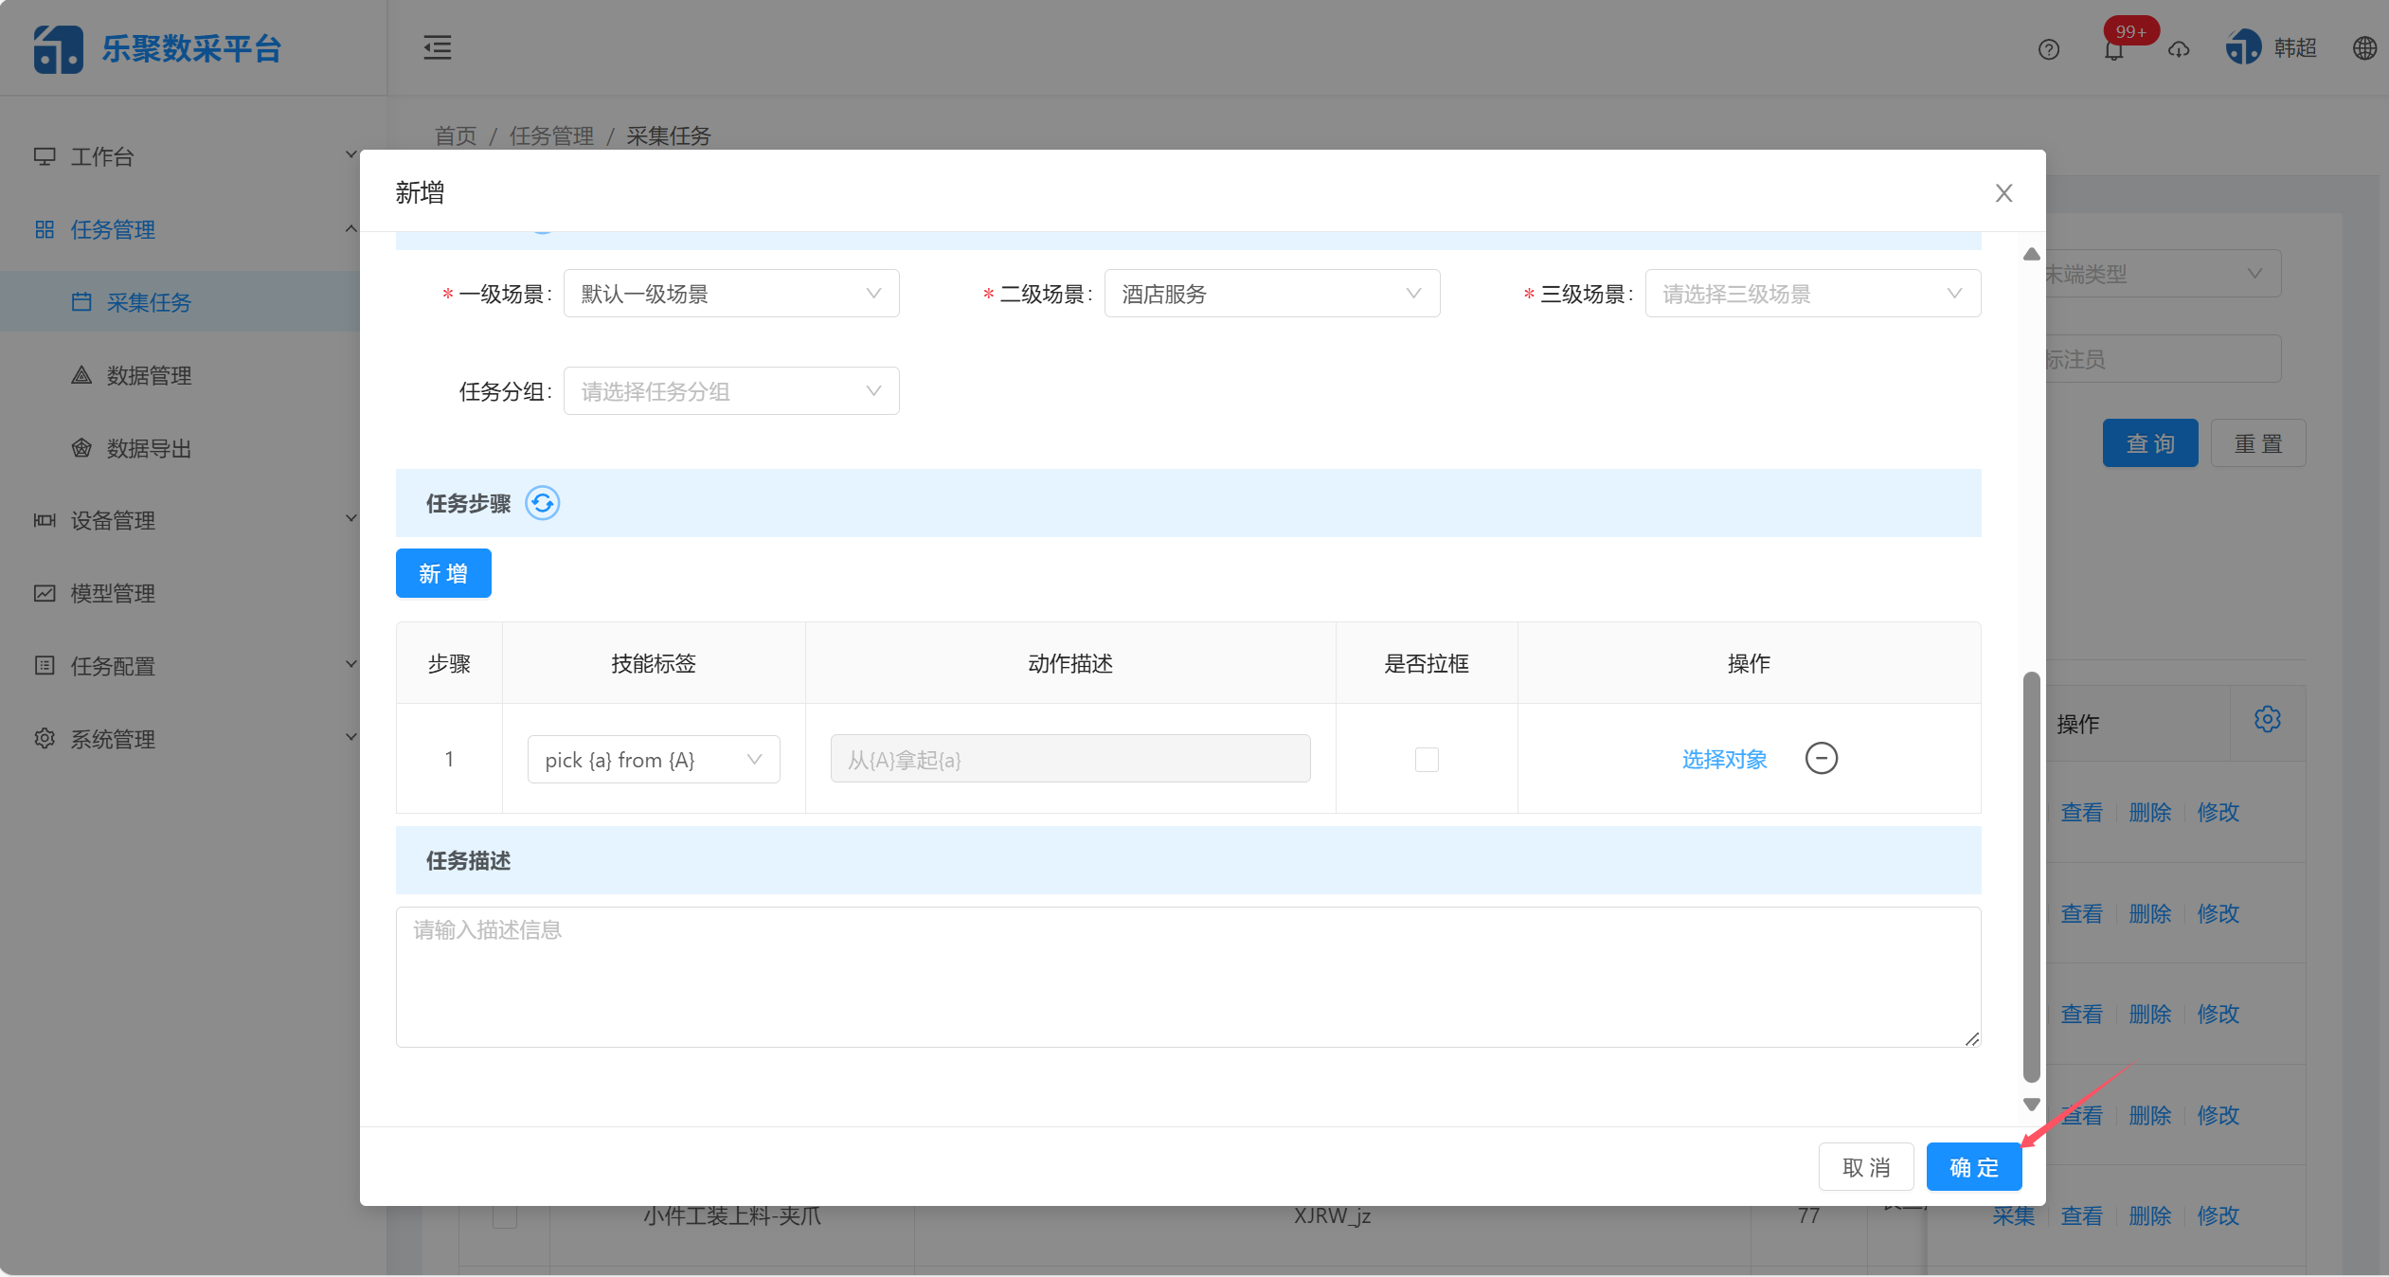Open column settings gear in table header
Image resolution: width=2389 pixels, height=1277 pixels.
click(2267, 720)
